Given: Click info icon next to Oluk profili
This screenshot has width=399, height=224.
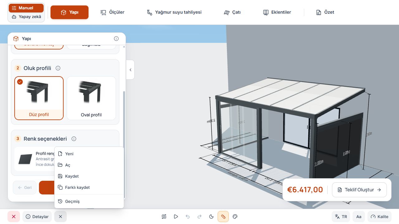Looking at the screenshot, I should click(58, 68).
